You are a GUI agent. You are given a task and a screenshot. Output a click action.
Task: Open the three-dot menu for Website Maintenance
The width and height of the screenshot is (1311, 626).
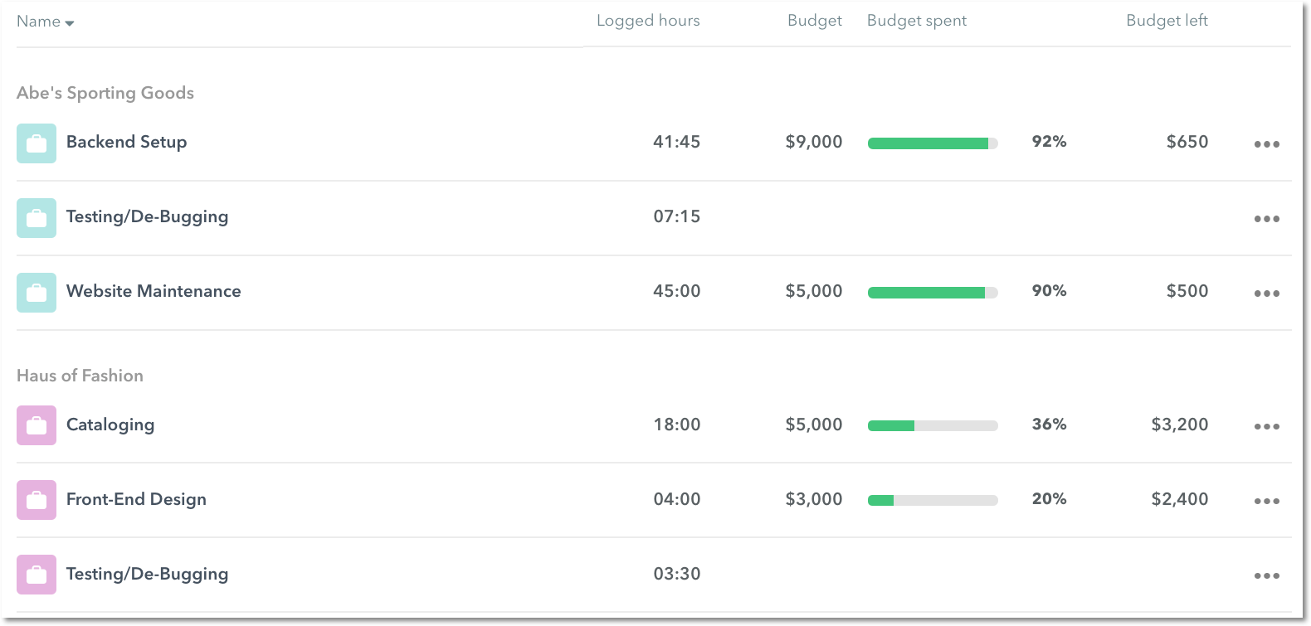tap(1266, 294)
